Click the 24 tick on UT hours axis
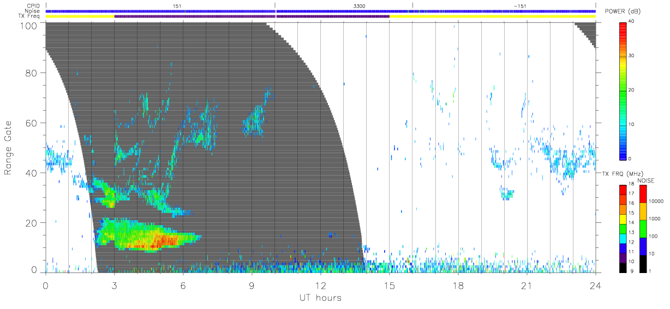Image resolution: width=670 pixels, height=309 pixels. point(595,285)
